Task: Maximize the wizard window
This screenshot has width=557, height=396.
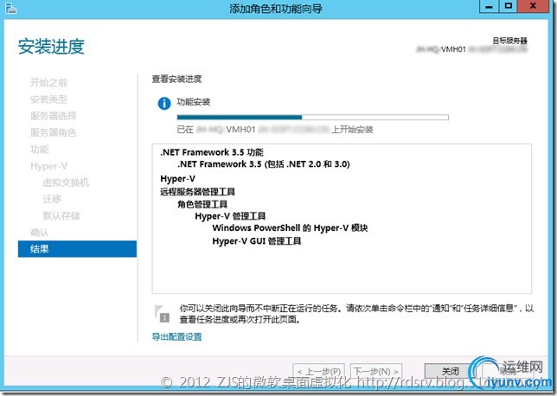Action: (x=509, y=6)
